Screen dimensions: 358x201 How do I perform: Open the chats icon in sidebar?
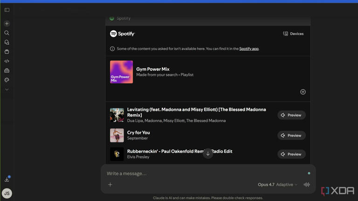point(7,42)
